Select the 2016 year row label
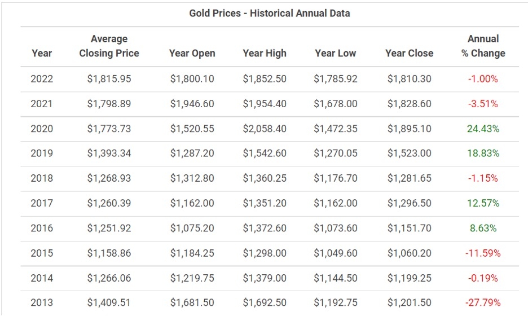Image resolution: width=528 pixels, height=316 pixels. 42,228
